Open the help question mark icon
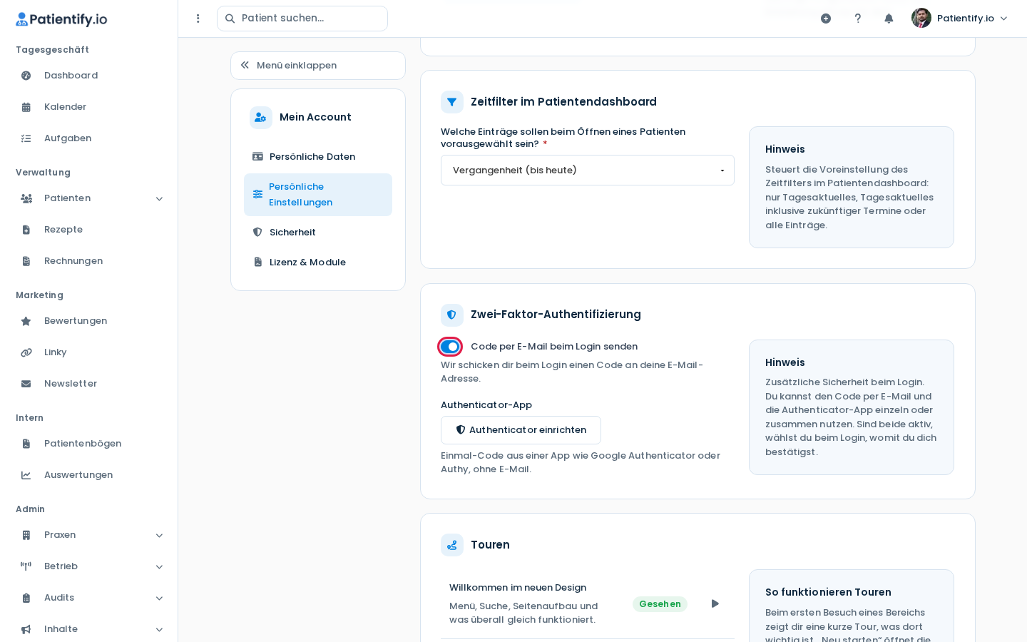The width and height of the screenshot is (1027, 642). (x=858, y=19)
